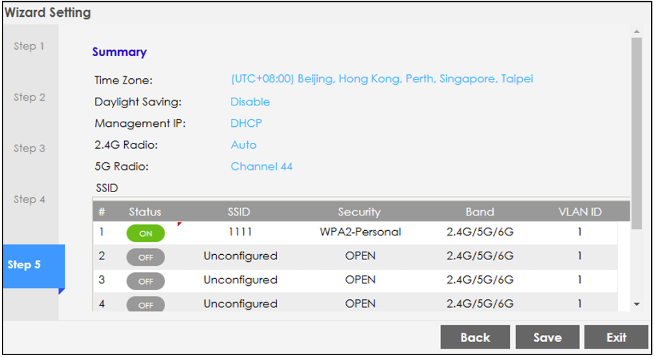The width and height of the screenshot is (655, 357).
Task: Click the Channel 44 value for 5G Radio
Action: point(261,167)
